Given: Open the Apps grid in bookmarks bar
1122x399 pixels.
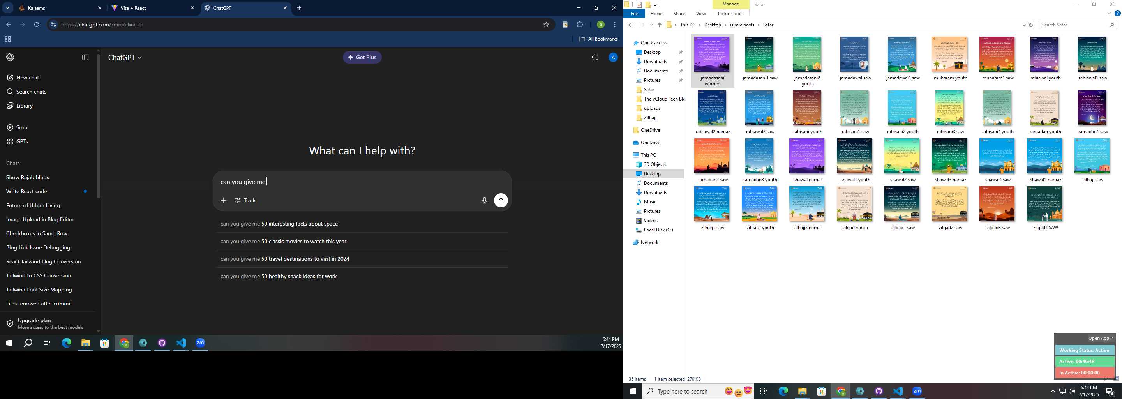Looking at the screenshot, I should (7, 39).
